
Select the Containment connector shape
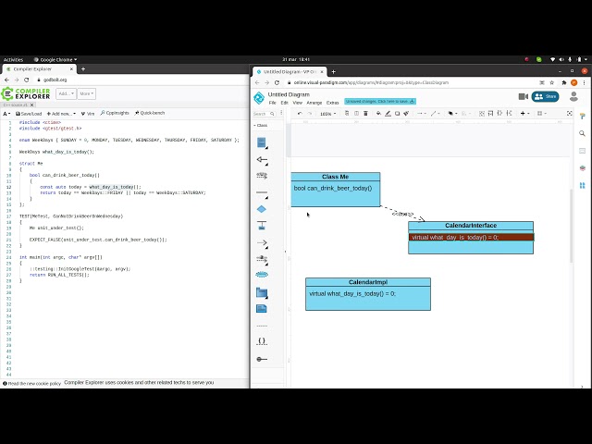click(262, 226)
